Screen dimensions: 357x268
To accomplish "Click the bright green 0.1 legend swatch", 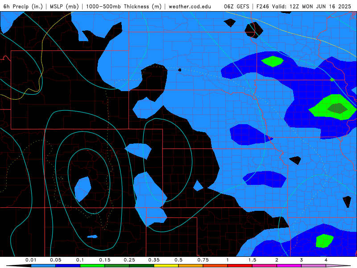I will 92,266.
